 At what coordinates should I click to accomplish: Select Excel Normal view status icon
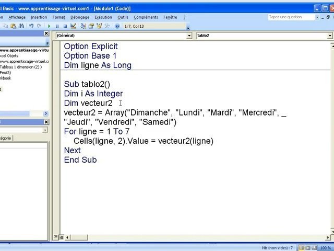[302, 248]
